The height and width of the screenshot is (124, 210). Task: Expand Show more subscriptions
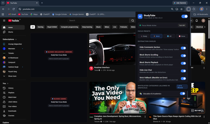tap(13, 76)
